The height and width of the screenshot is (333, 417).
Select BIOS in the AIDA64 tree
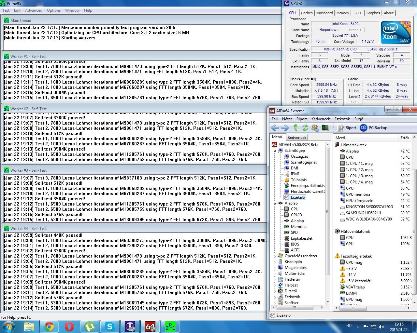(x=295, y=244)
